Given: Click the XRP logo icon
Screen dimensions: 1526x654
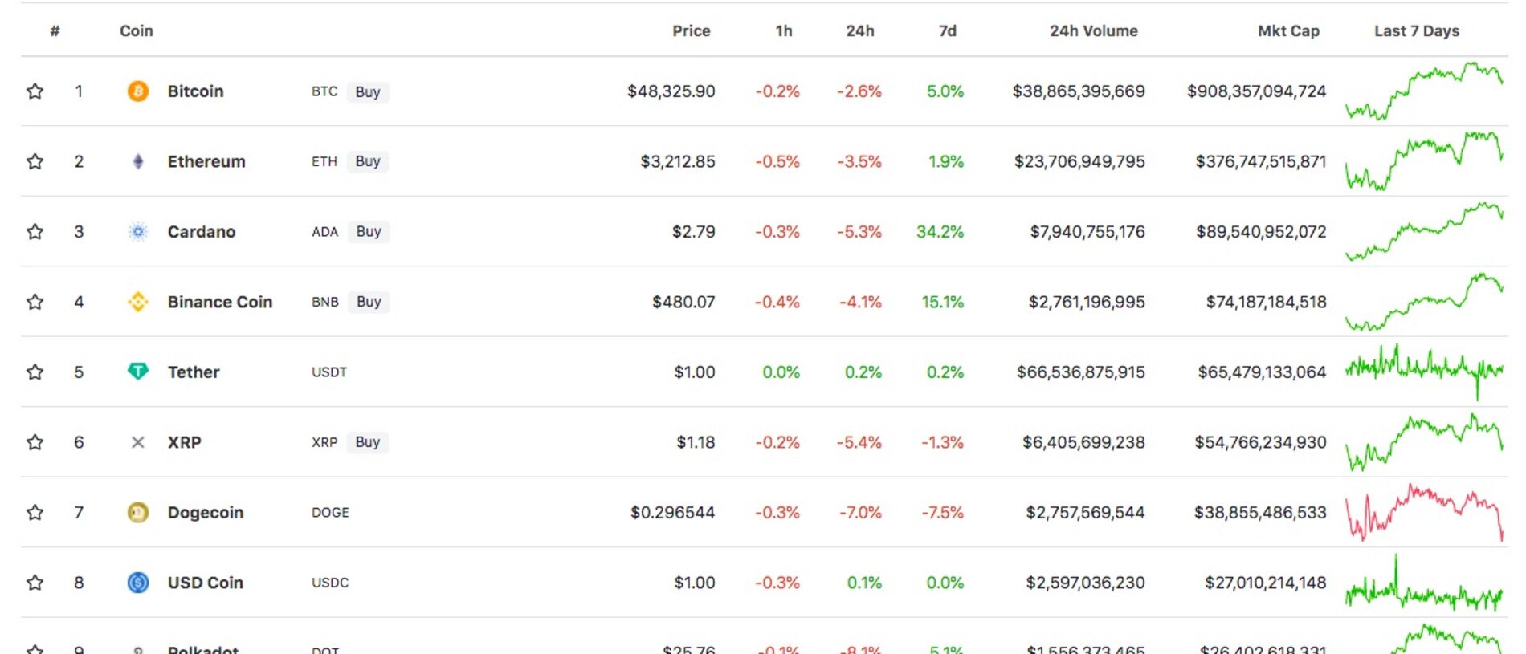Looking at the screenshot, I should 138,442.
